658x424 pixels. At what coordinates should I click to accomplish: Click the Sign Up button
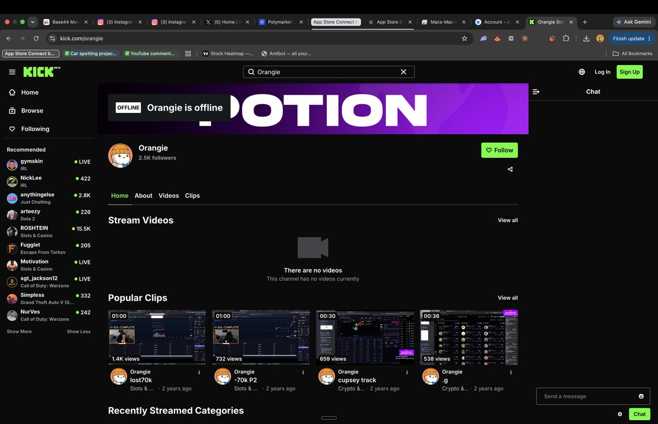pyautogui.click(x=629, y=72)
